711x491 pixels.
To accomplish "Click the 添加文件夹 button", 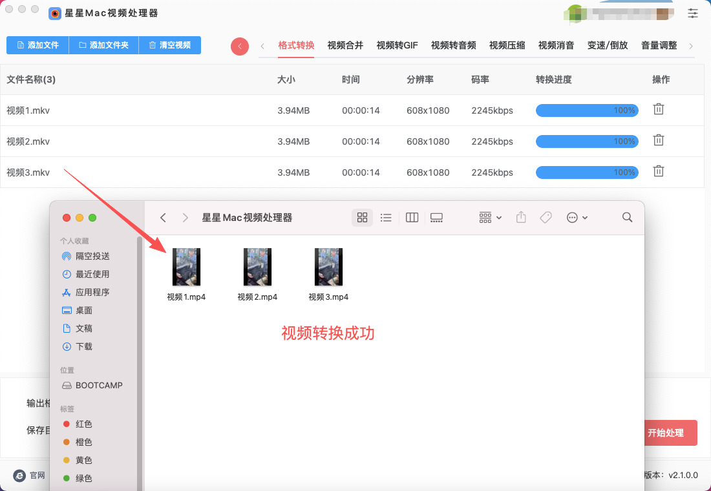I will coord(104,45).
